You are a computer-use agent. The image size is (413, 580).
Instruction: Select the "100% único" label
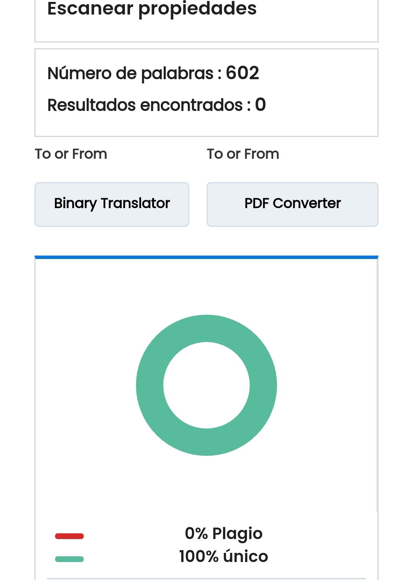pyautogui.click(x=224, y=556)
